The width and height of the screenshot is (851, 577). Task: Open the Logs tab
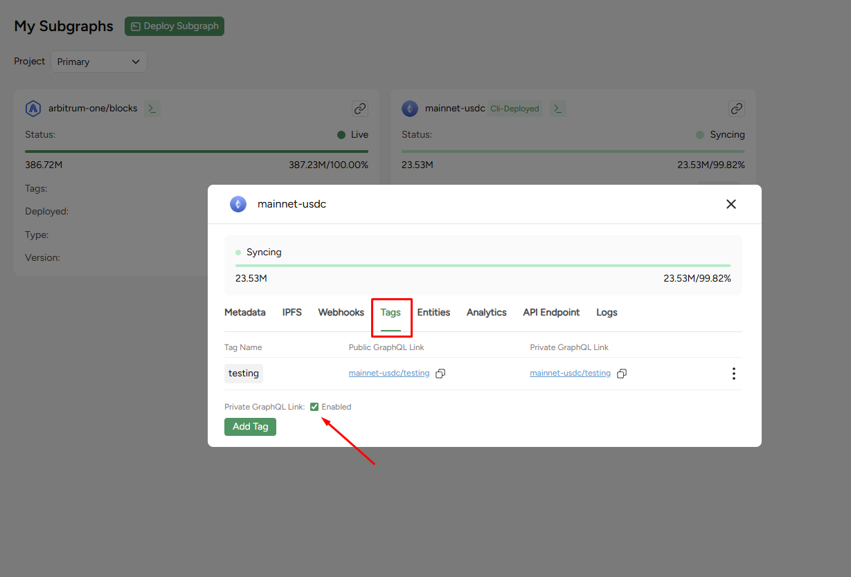tap(607, 313)
